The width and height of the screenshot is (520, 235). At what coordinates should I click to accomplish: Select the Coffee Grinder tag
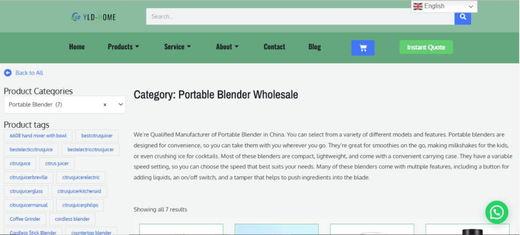click(x=24, y=219)
